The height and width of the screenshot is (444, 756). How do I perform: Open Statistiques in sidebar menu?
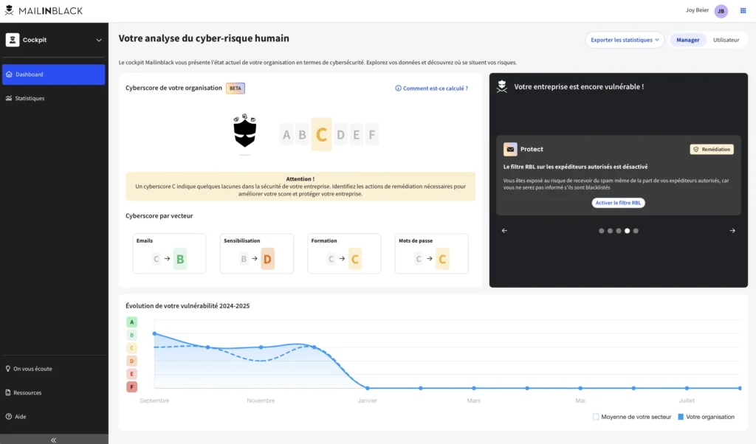(30, 98)
